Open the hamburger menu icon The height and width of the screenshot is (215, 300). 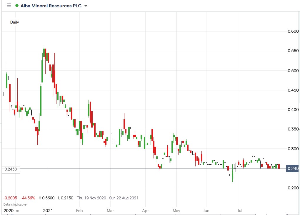[x=9, y=6]
